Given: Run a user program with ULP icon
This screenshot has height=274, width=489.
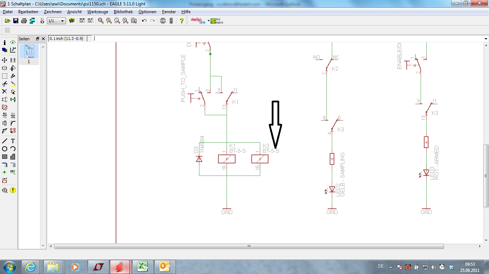Looking at the screenshot, I should pyautogui.click(x=90, y=21).
